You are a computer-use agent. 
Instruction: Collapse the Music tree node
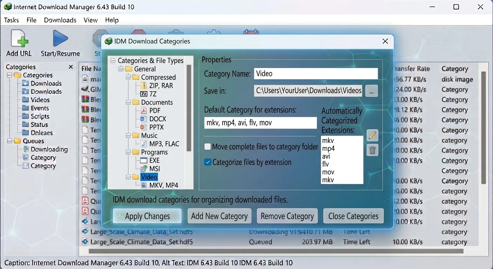(x=128, y=136)
